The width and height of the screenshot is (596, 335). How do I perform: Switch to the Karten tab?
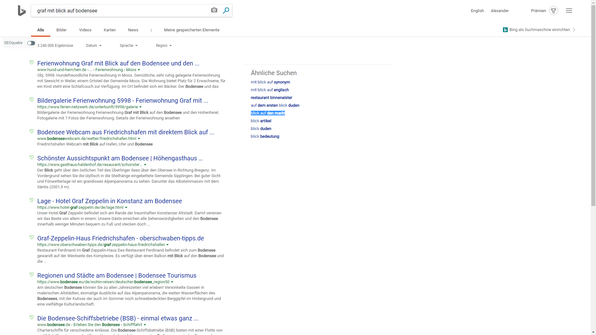[x=110, y=30]
